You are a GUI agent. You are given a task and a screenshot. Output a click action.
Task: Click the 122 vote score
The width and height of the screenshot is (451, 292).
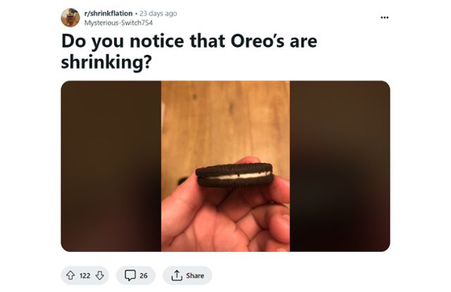click(x=85, y=275)
